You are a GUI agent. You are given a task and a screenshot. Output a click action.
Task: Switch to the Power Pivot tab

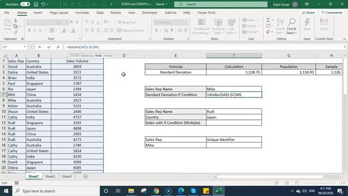[x=207, y=13]
